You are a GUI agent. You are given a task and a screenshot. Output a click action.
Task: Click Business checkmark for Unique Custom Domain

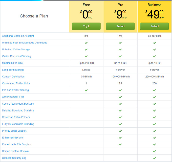[154, 151]
